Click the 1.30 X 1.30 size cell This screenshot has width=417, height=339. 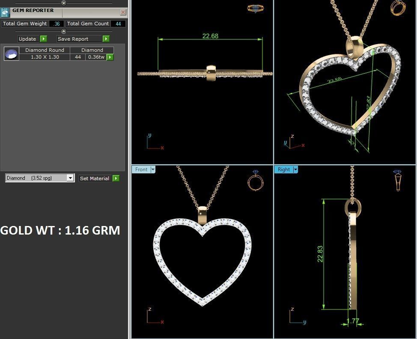pos(45,57)
